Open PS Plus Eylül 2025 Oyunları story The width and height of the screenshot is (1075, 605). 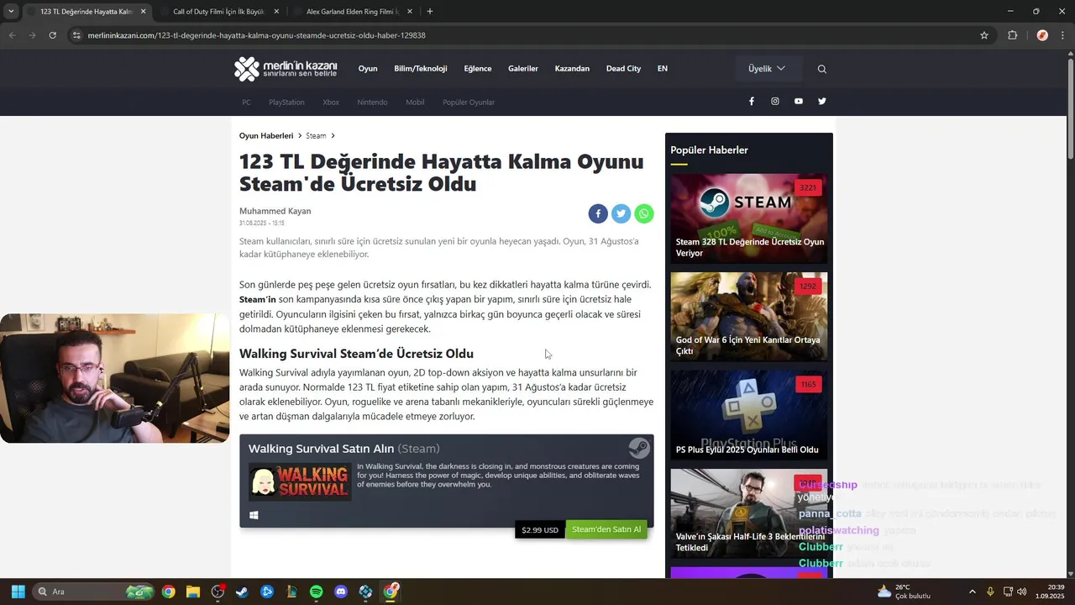coord(749,415)
